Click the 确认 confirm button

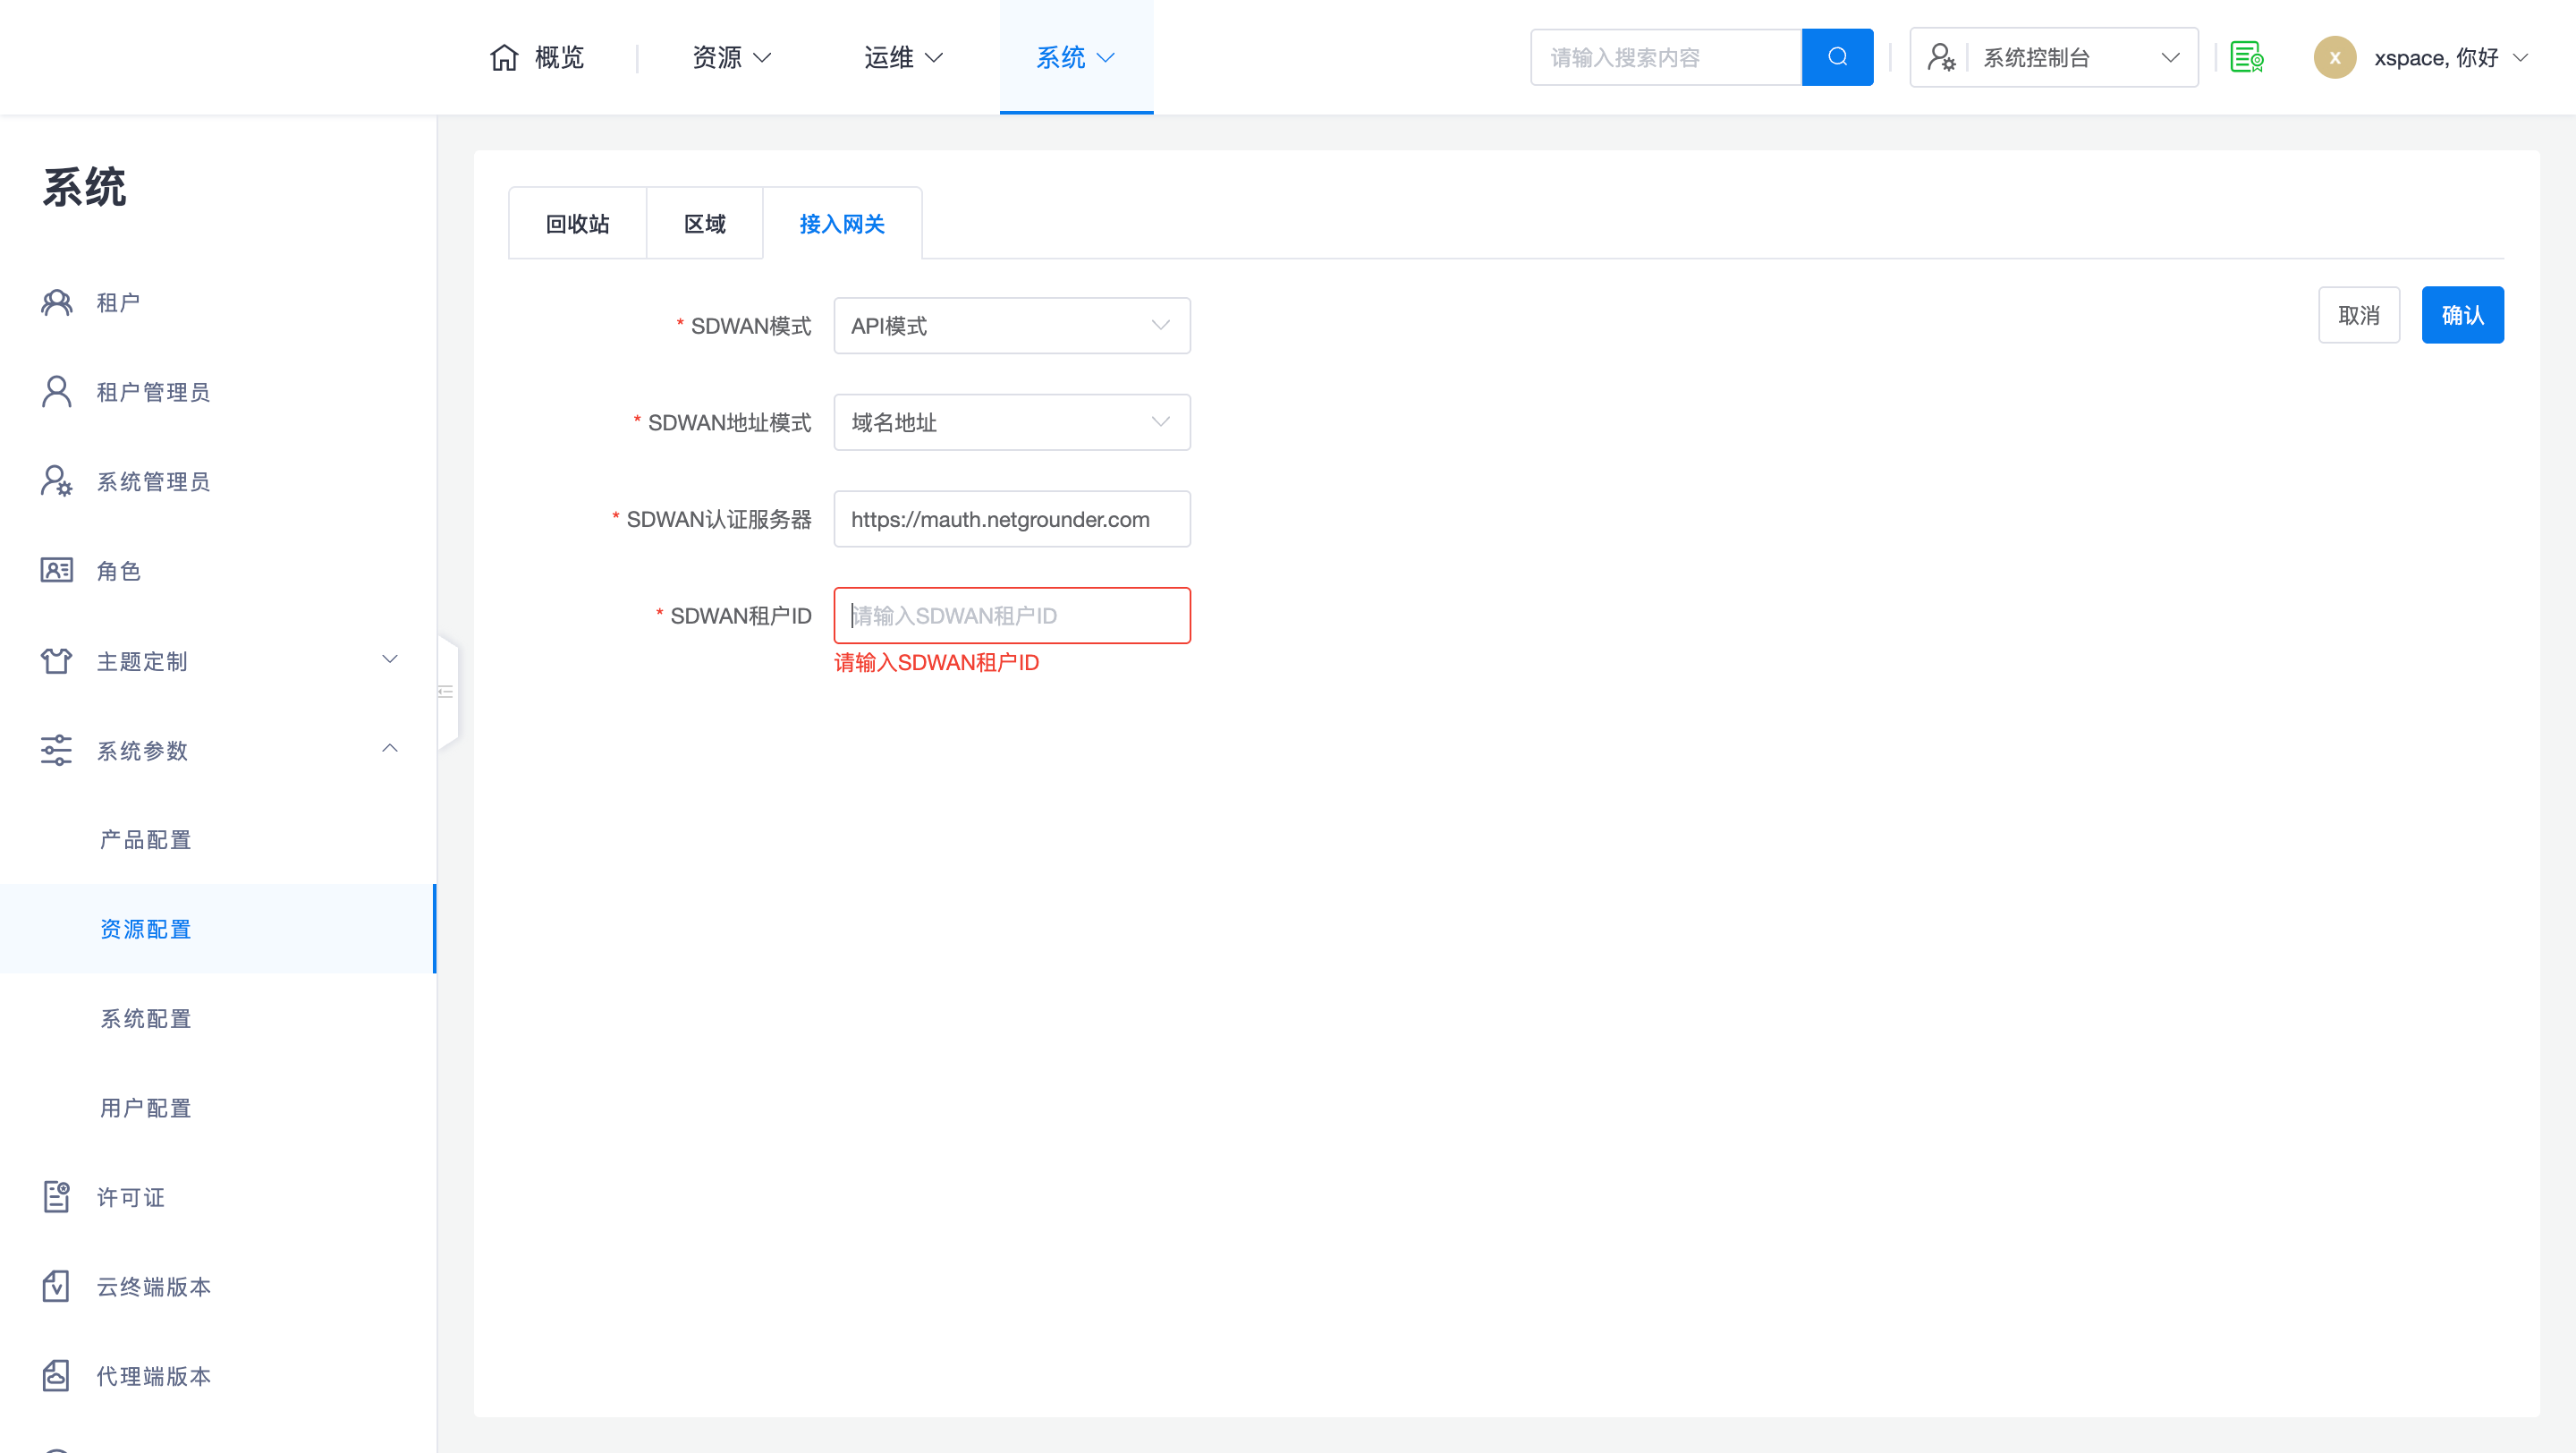(2462, 315)
